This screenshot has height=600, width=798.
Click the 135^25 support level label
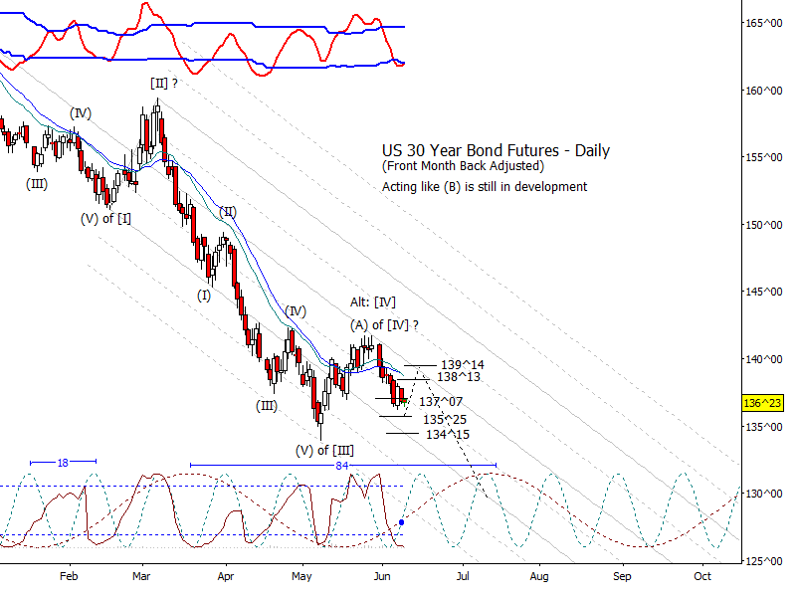445,419
